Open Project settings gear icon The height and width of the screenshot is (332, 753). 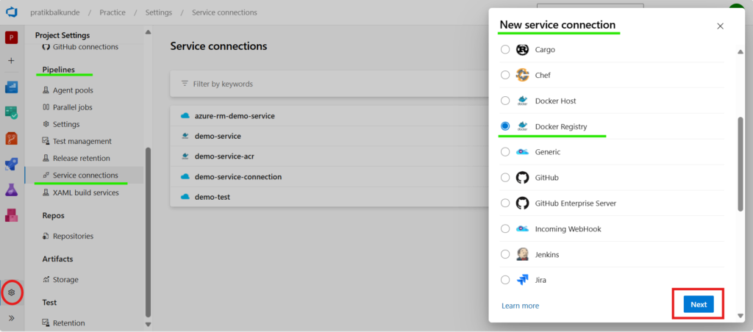click(x=12, y=292)
